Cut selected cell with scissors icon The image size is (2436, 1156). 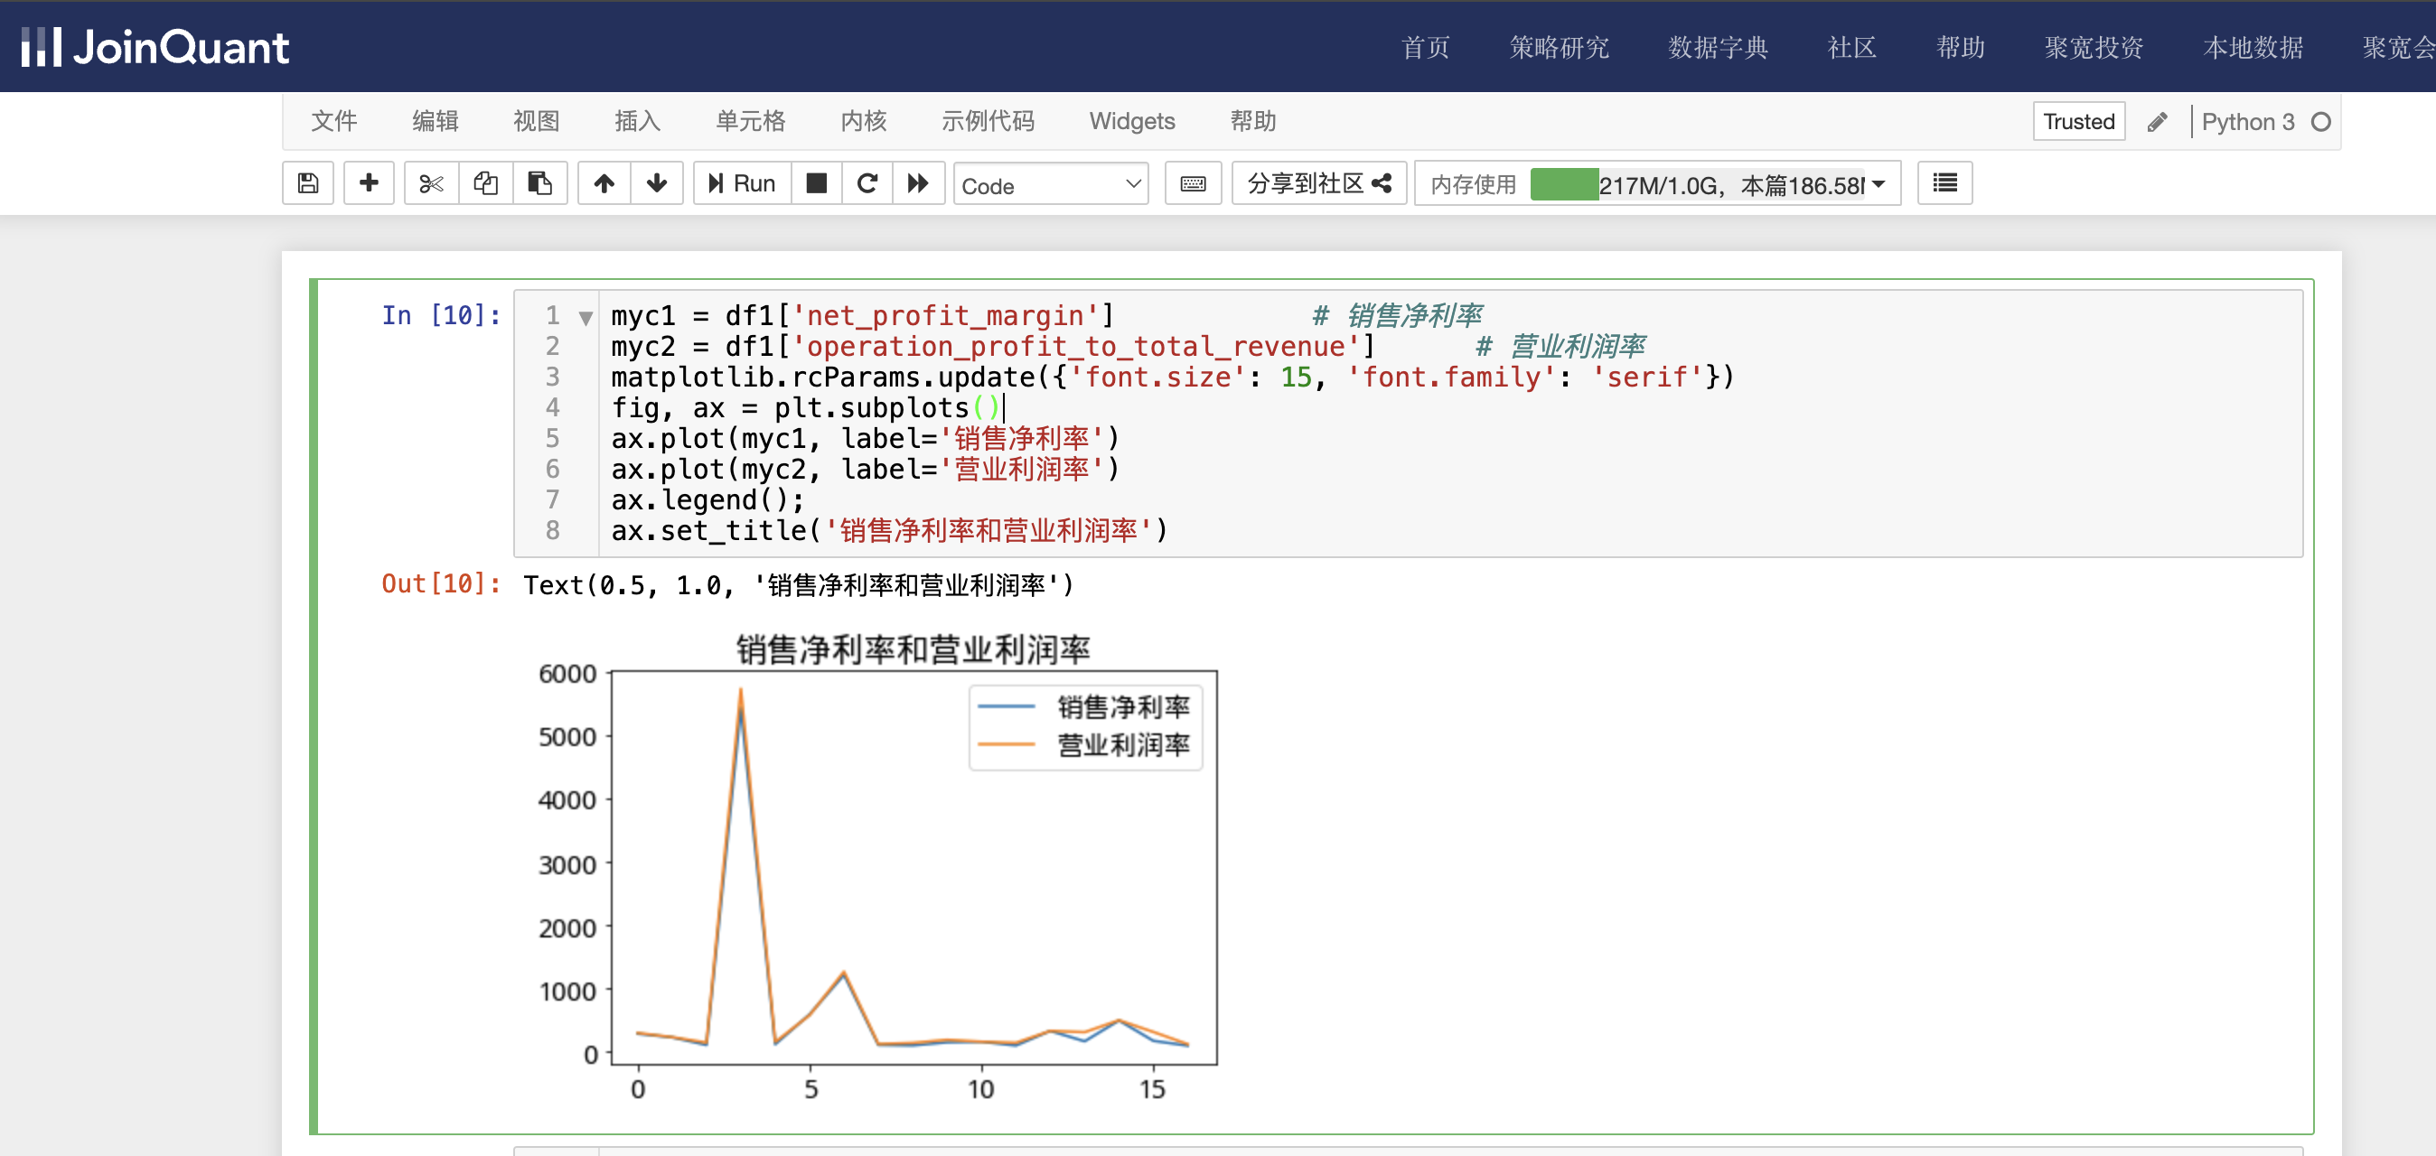[431, 183]
